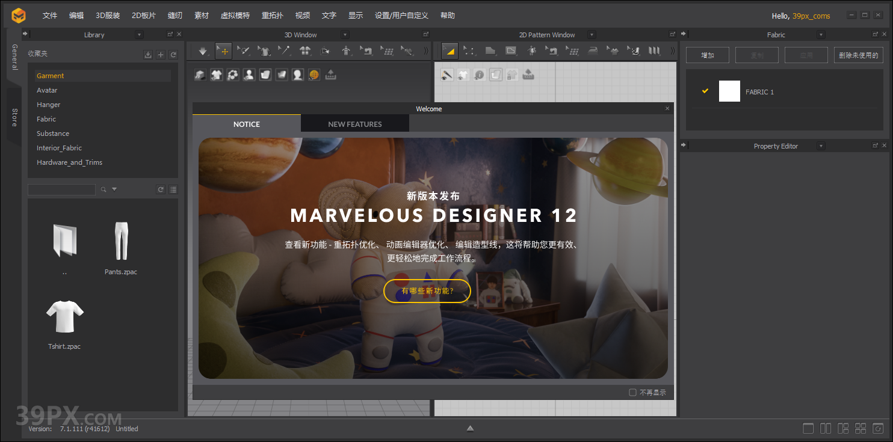Viewport: 893px width, 442px height.
Task: Click the 增加 button in Fabric panel
Action: point(708,55)
